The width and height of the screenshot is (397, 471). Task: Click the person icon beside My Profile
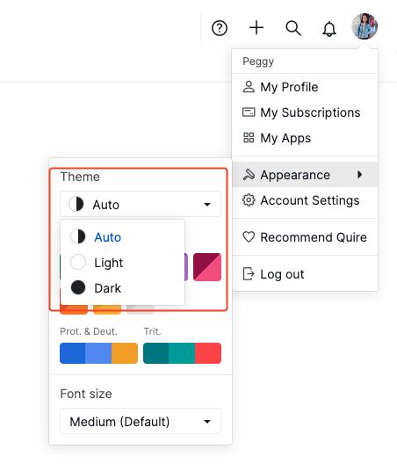[x=249, y=87]
